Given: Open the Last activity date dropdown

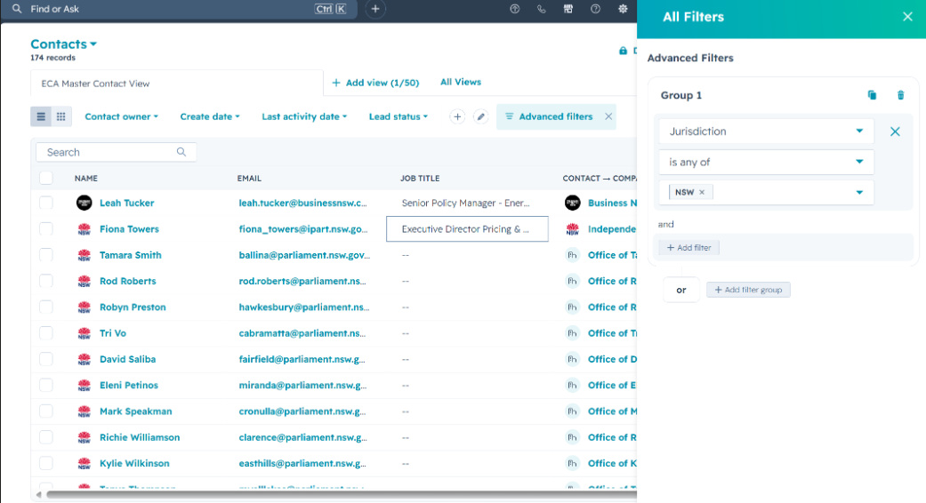Looking at the screenshot, I should point(304,116).
